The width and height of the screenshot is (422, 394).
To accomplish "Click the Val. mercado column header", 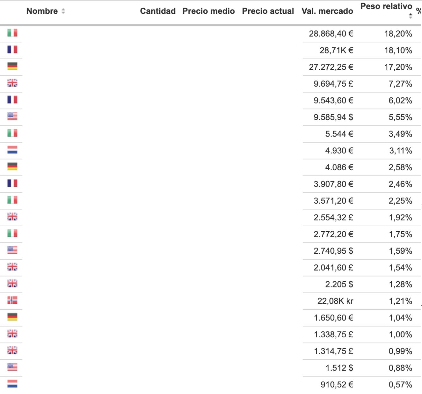I will pos(327,11).
